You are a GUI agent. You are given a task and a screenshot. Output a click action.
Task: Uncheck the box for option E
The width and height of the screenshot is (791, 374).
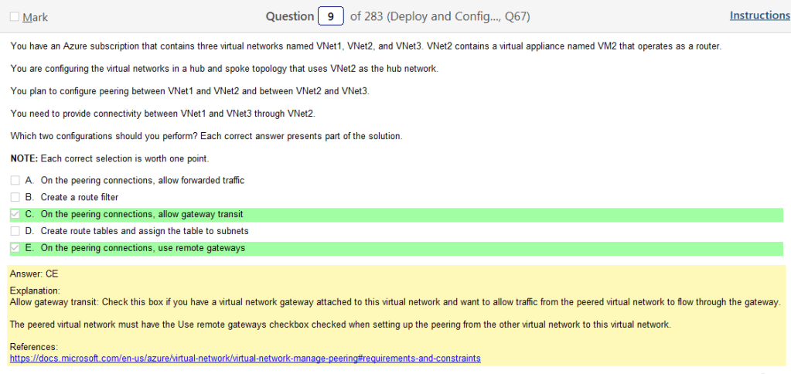pyautogui.click(x=15, y=248)
